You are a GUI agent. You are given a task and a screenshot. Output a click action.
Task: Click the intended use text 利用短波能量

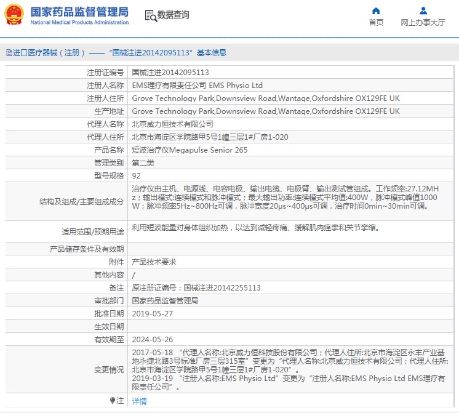click(255, 228)
